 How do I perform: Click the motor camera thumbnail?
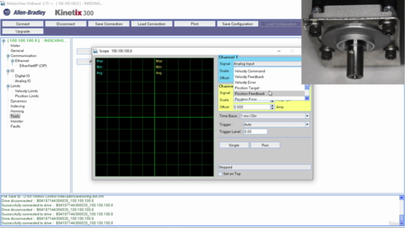click(353, 42)
